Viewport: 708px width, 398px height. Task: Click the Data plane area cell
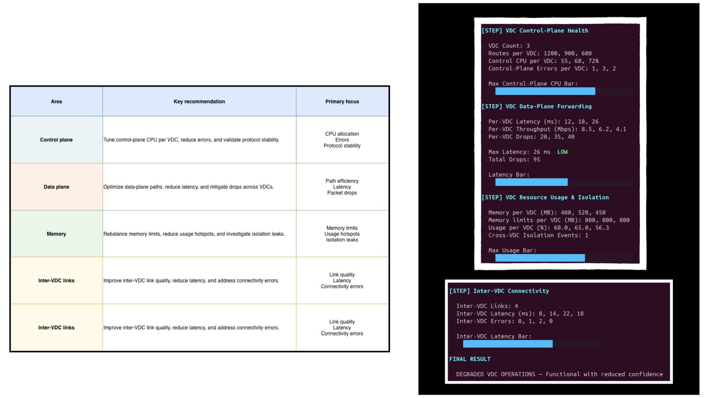[x=56, y=187]
